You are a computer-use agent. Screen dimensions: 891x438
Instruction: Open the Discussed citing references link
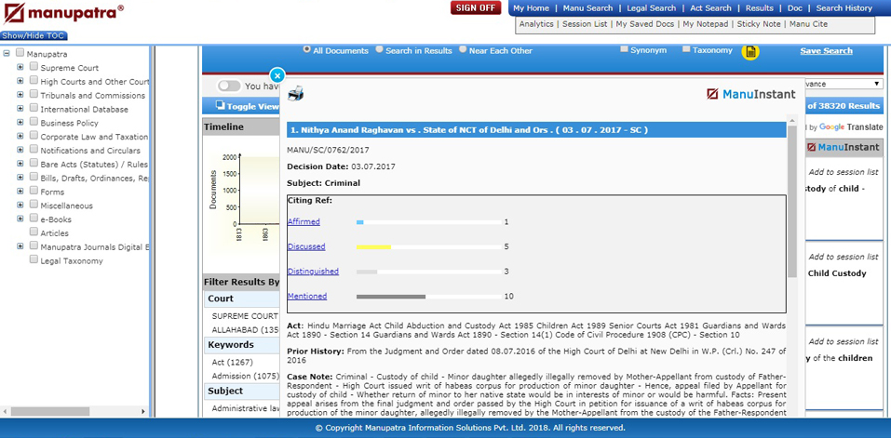click(x=306, y=246)
